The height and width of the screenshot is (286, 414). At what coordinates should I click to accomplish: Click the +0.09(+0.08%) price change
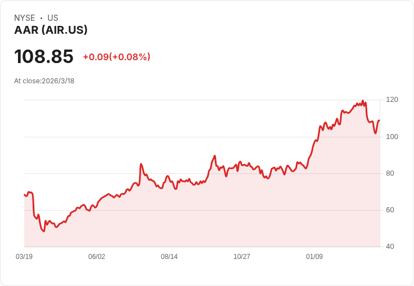(116, 57)
